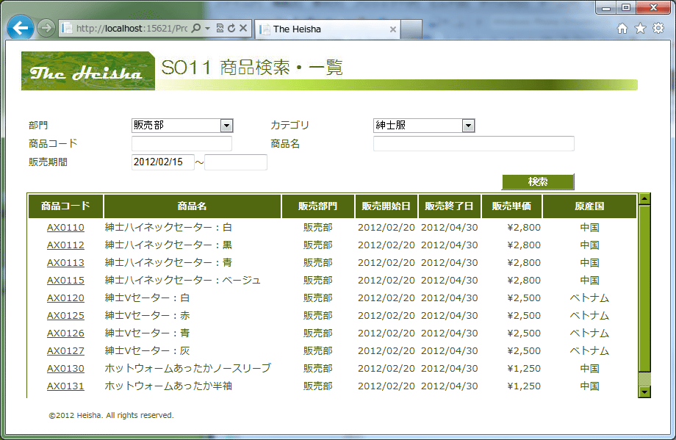This screenshot has width=676, height=440.
Task: Open browser tools gear icon
Action: [x=658, y=29]
